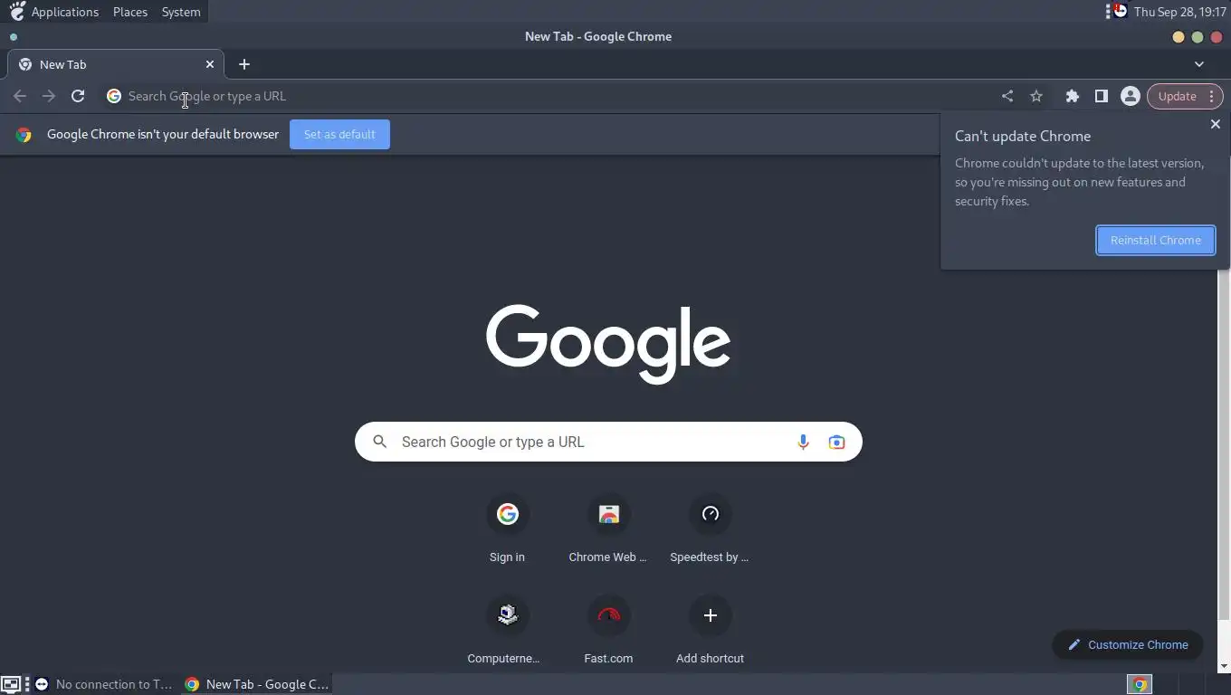The width and height of the screenshot is (1231, 695).
Task: Open a new tab with plus
Action: tap(244, 64)
